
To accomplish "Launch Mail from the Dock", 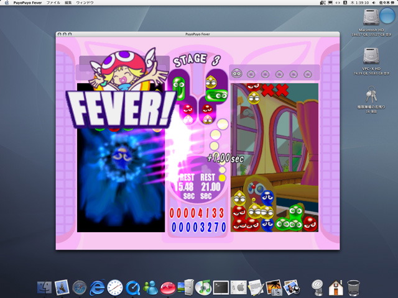I will [x=62, y=287].
